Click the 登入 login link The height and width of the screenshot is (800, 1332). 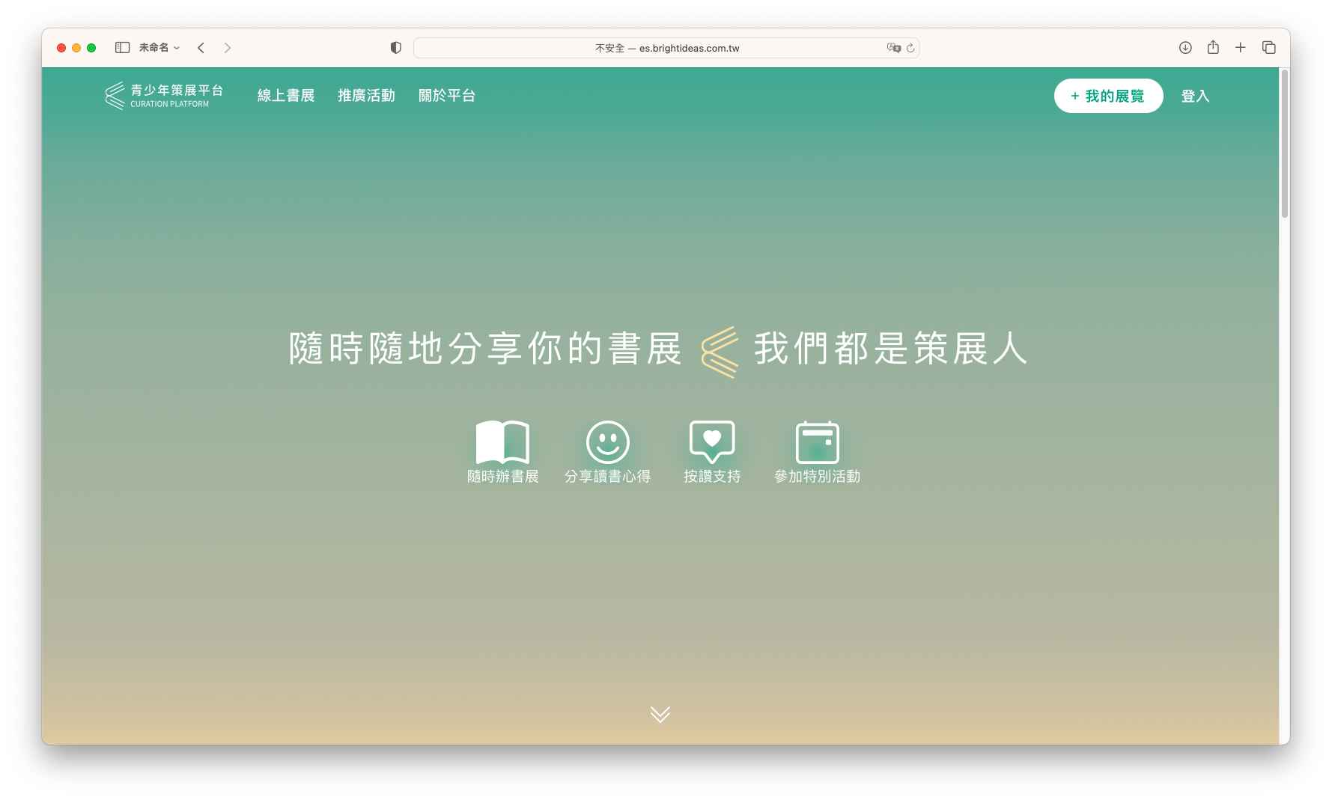pyautogui.click(x=1195, y=96)
